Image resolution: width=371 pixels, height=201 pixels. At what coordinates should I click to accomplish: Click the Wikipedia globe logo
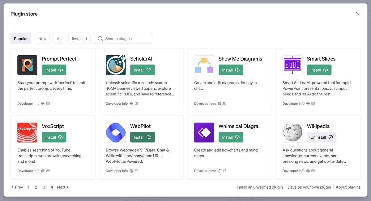(x=292, y=132)
